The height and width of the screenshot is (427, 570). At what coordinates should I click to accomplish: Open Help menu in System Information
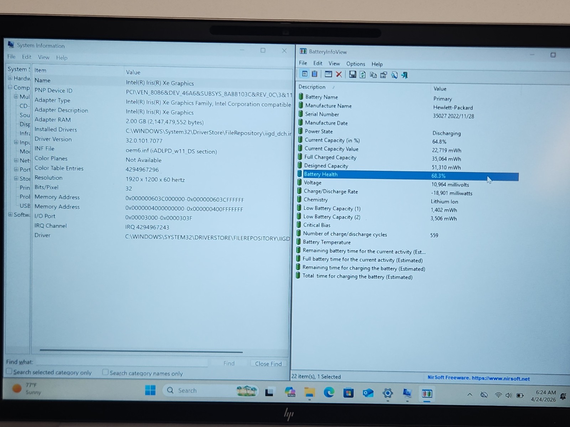[x=62, y=58]
